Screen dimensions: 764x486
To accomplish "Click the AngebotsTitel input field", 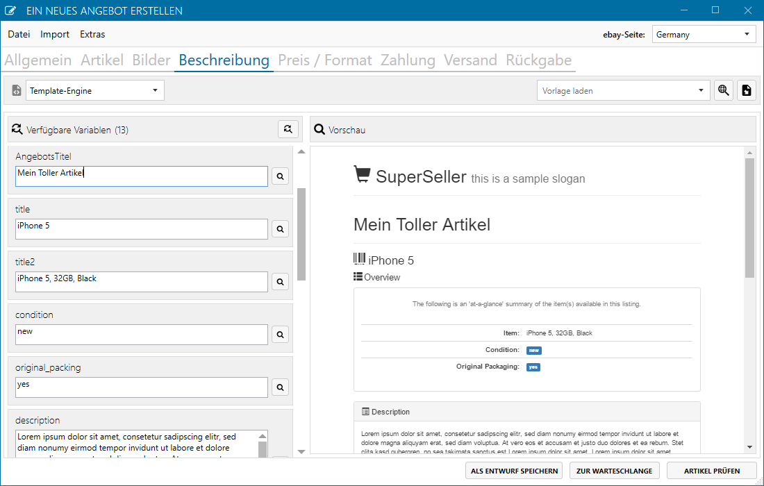I will (x=141, y=176).
